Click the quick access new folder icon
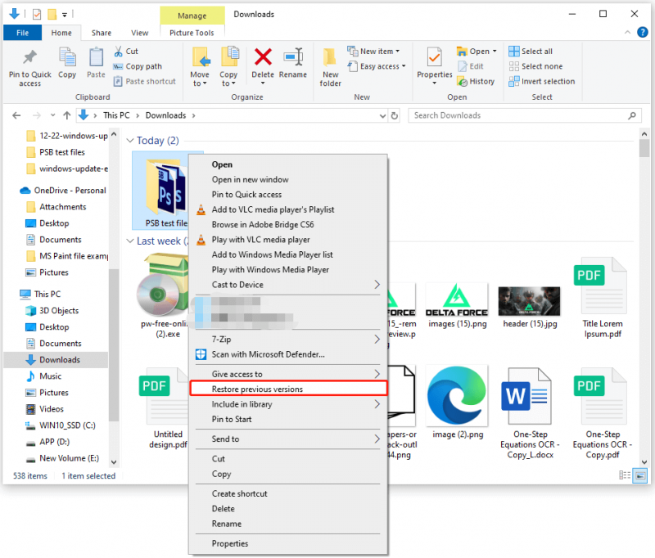 point(52,14)
